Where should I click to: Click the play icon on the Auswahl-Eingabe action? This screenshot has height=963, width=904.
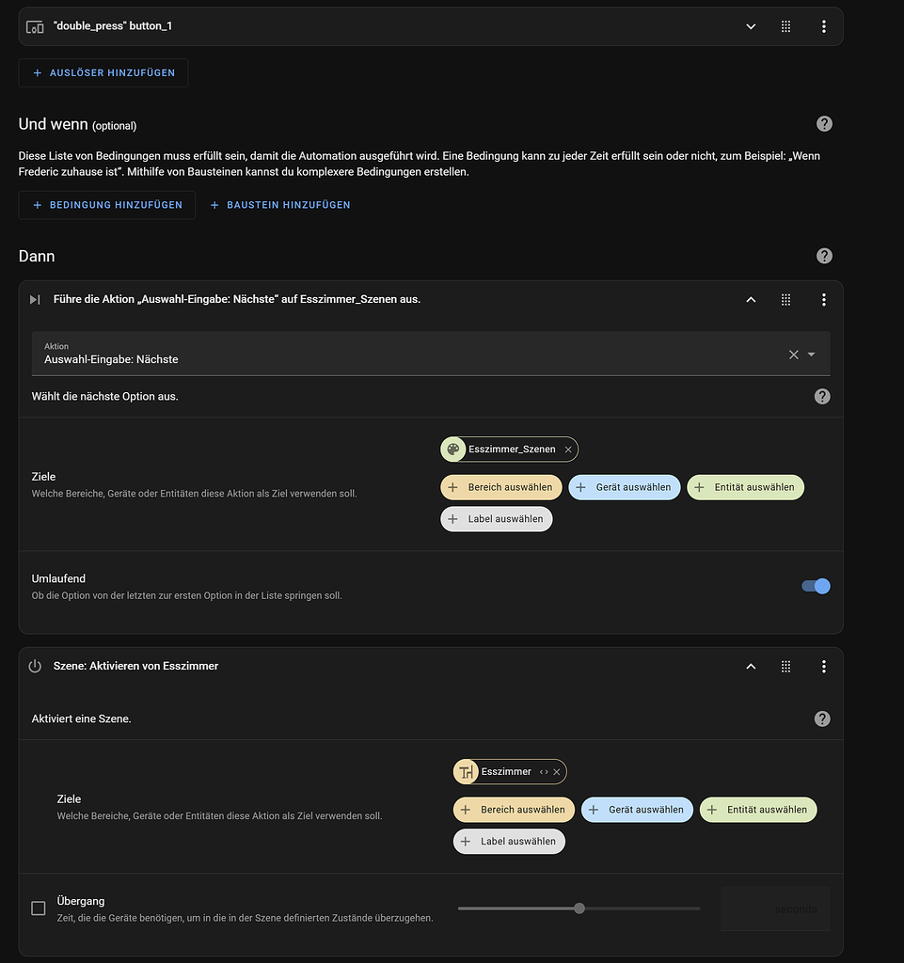coord(35,299)
